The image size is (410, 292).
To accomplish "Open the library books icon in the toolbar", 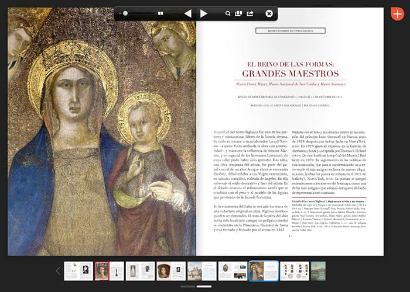I will click(238, 13).
